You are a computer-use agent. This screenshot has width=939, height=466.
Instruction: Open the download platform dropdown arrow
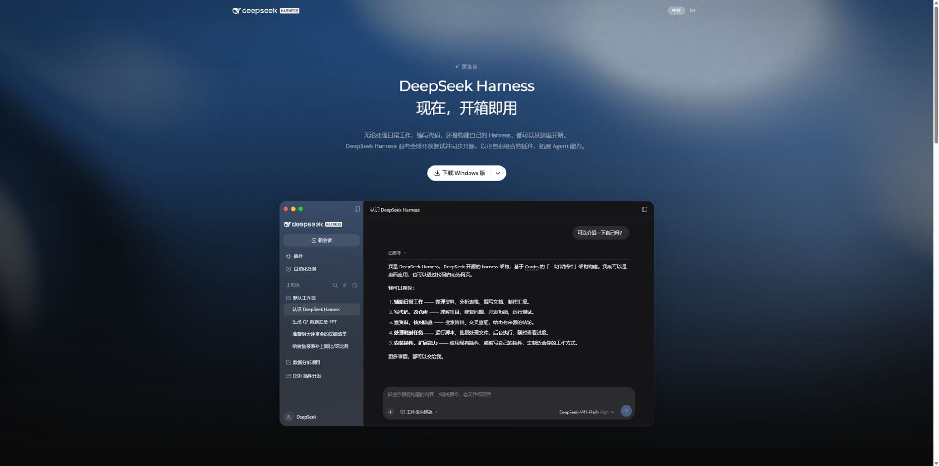tap(498, 173)
